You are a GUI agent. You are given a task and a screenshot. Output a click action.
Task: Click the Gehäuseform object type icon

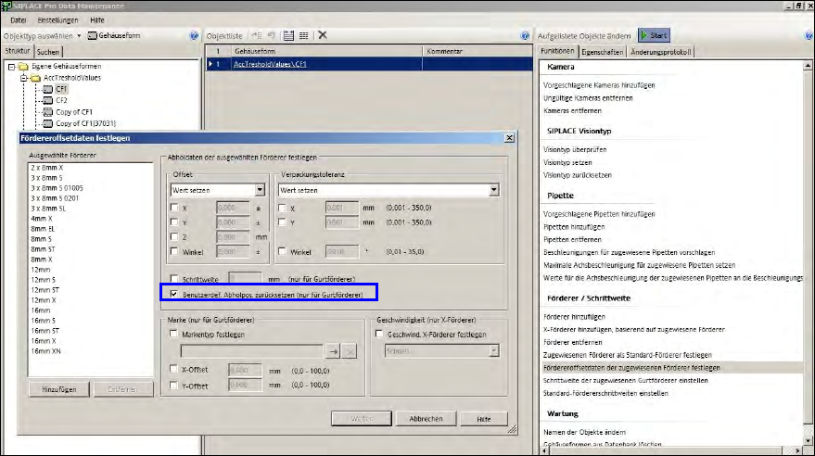tap(93, 35)
